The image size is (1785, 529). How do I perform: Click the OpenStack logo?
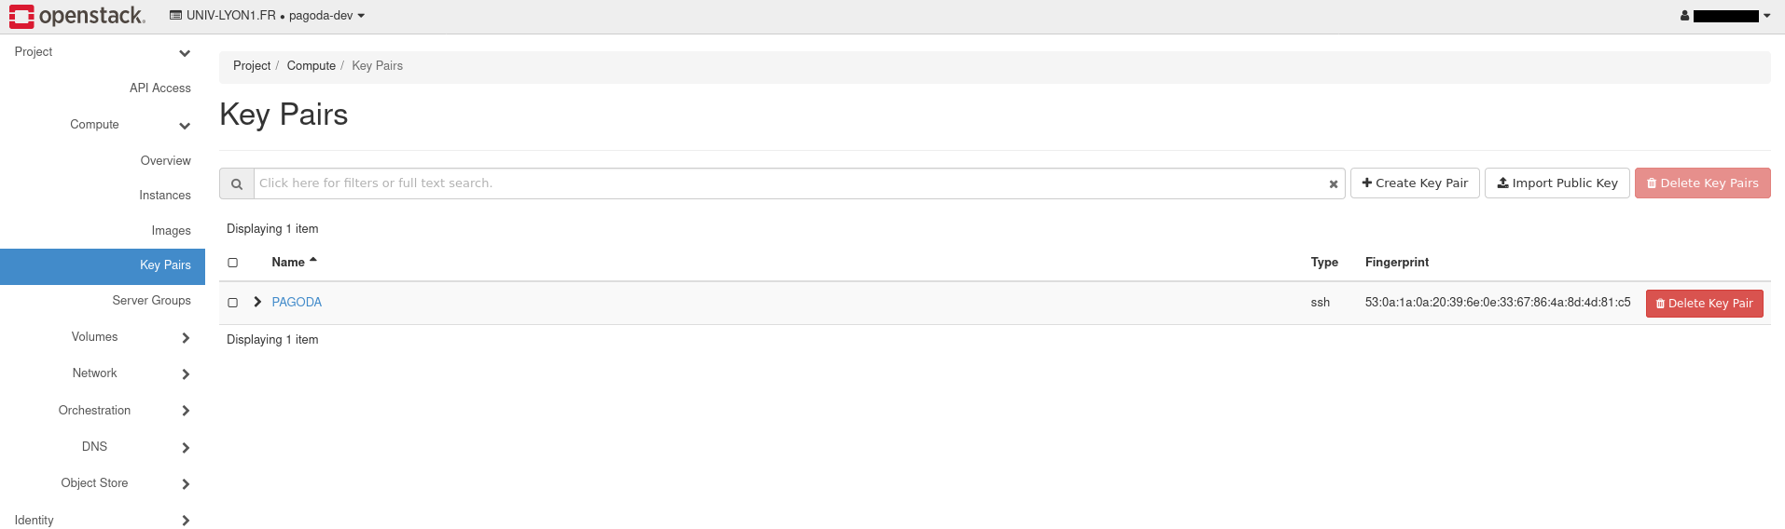point(77,16)
